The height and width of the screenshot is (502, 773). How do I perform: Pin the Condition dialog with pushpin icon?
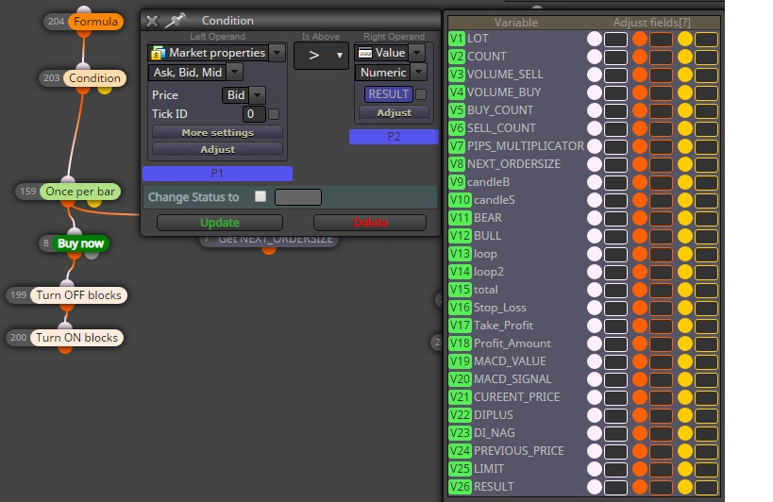[x=175, y=21]
